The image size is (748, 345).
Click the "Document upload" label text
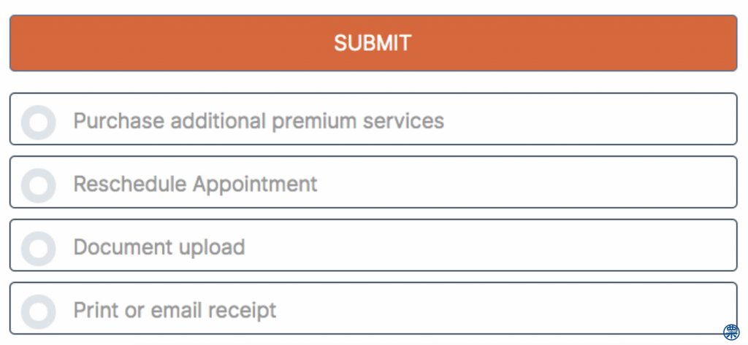tap(159, 247)
